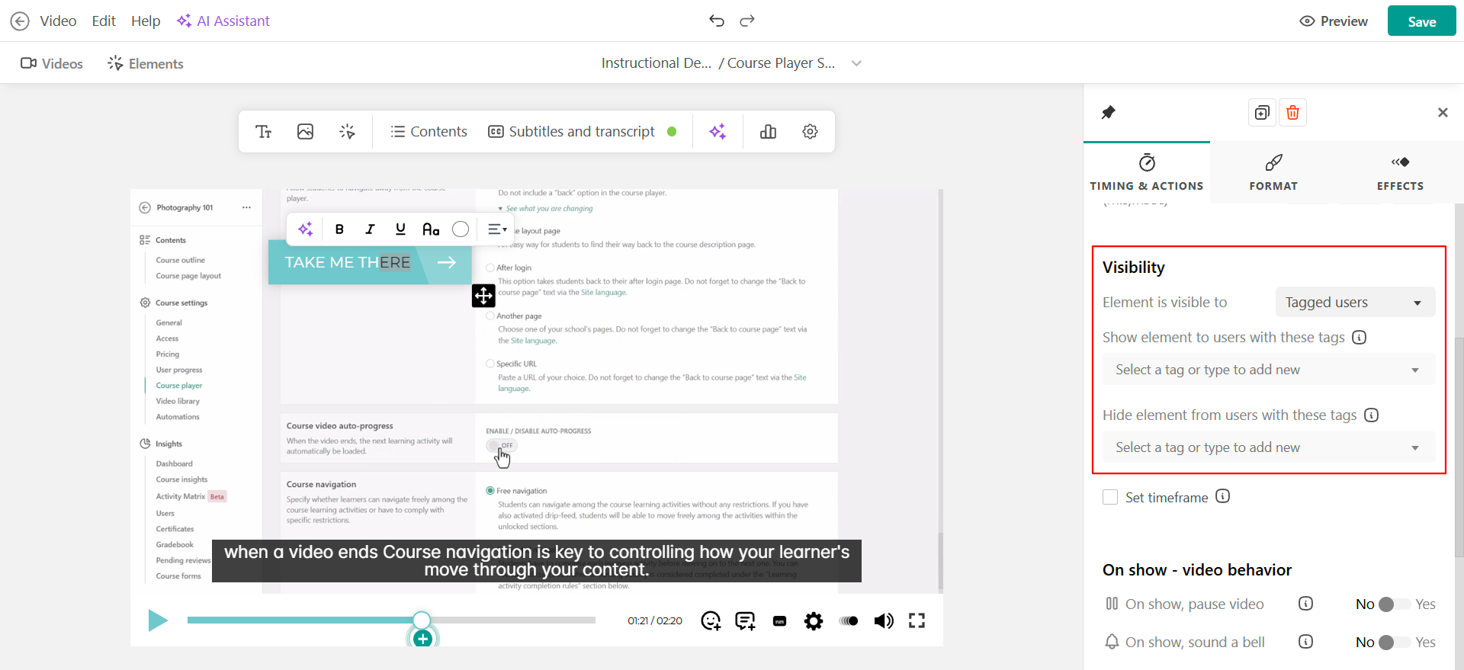
Task: Click info icon for On show, pause video
Action: (x=1305, y=604)
